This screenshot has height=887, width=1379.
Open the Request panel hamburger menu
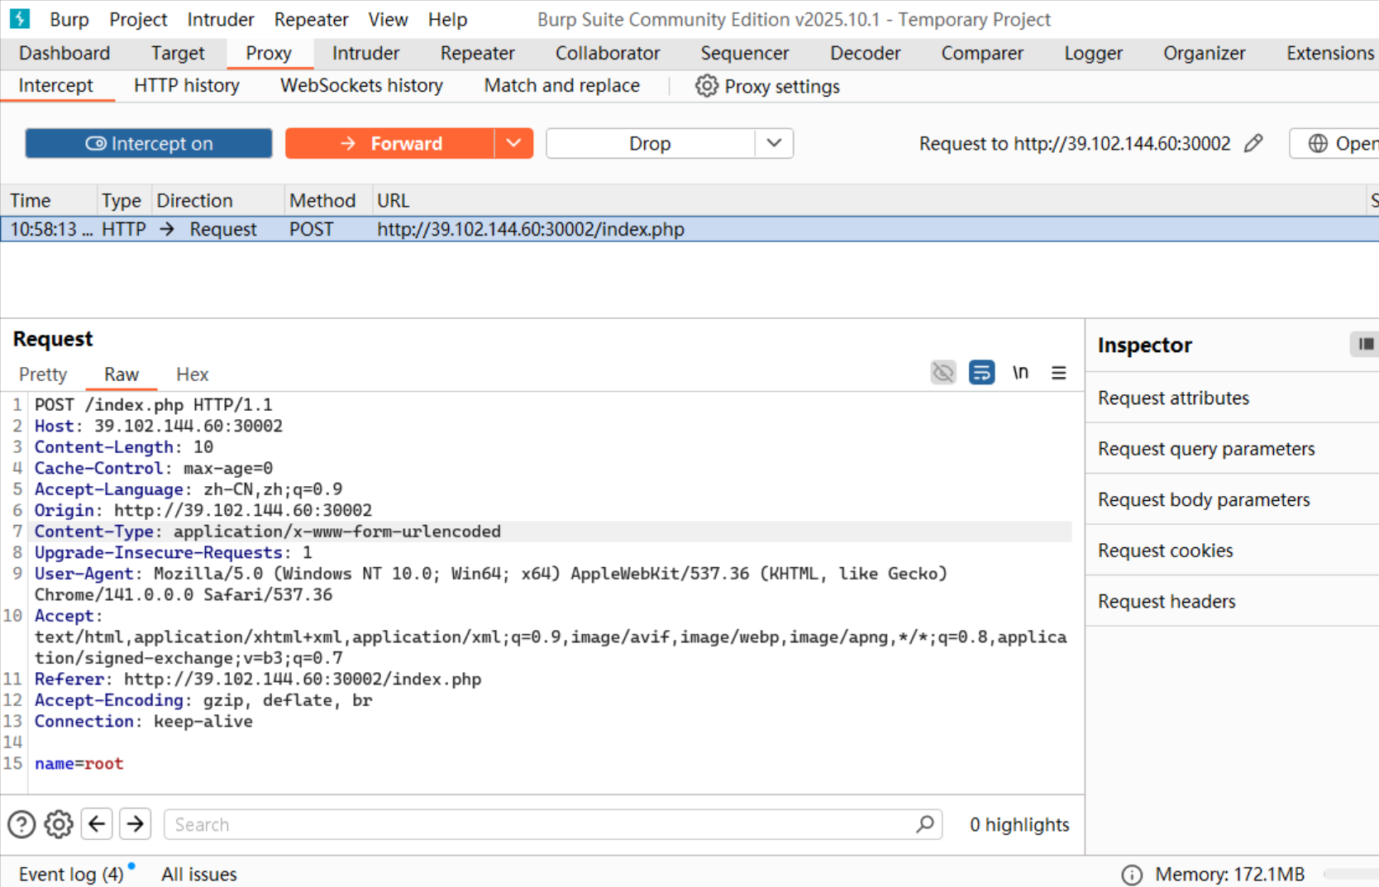1058,373
